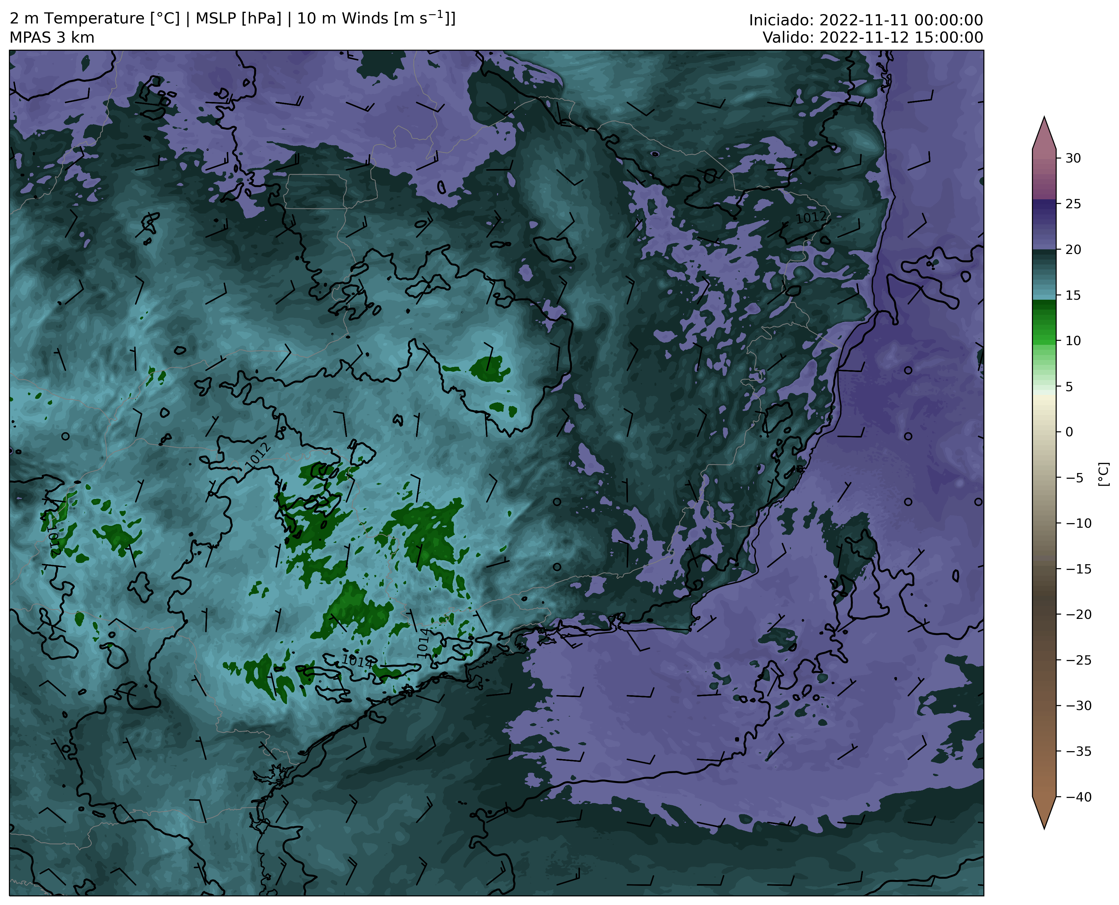Click the colorbar tick label "25"
This screenshot has width=1119, height=905.
[1073, 204]
